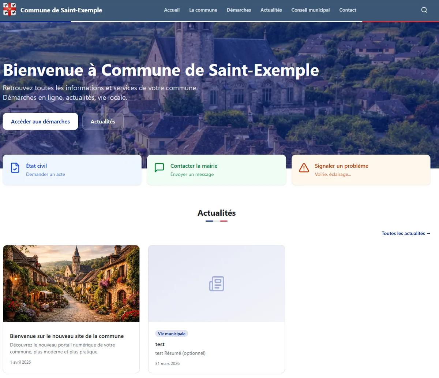This screenshot has width=439, height=378.
Task: Open the village street article thumbnail
Action: [x=71, y=284]
